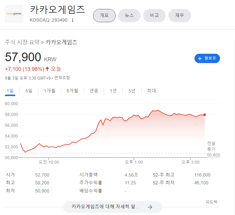Click the 주식 시장 요약 breadcrumb link
Viewport: 235px width, 215px height.
[x=22, y=42]
